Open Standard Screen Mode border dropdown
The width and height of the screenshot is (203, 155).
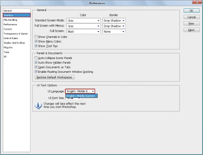point(114,21)
